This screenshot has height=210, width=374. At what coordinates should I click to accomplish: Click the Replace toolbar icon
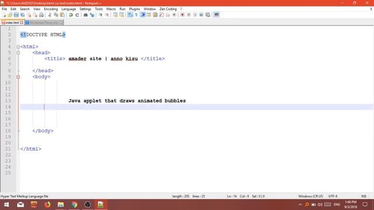[x=92, y=15]
